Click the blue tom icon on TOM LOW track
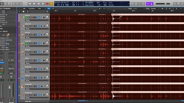 22,70
